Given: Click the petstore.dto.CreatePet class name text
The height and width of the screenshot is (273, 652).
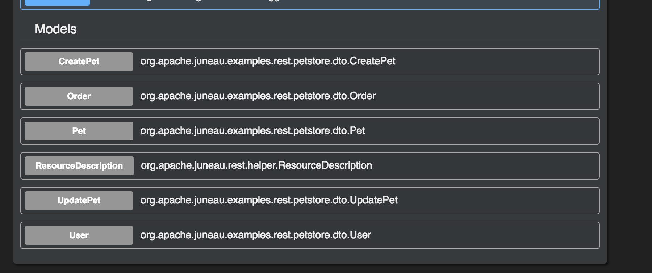Looking at the screenshot, I should point(268,61).
